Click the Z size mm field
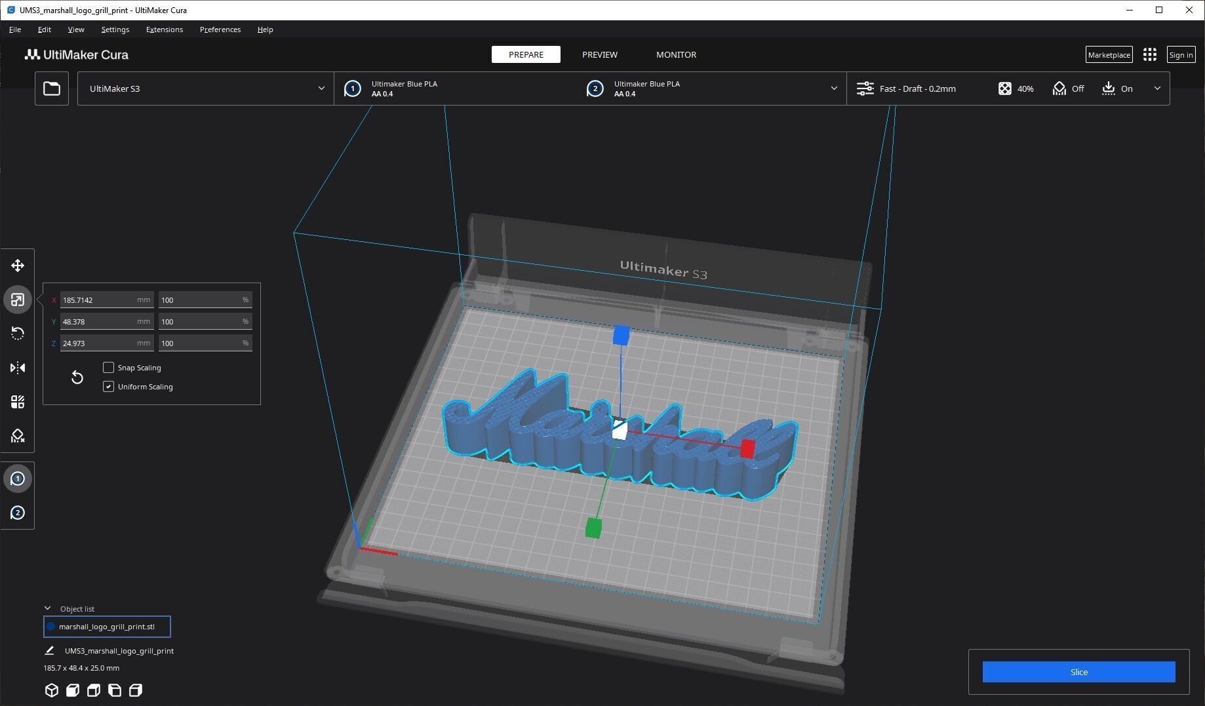Image resolution: width=1205 pixels, height=706 pixels. (x=107, y=343)
